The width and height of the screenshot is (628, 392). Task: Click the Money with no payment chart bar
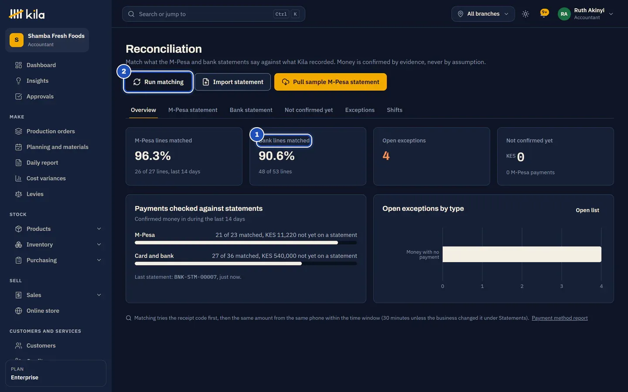tap(522, 254)
